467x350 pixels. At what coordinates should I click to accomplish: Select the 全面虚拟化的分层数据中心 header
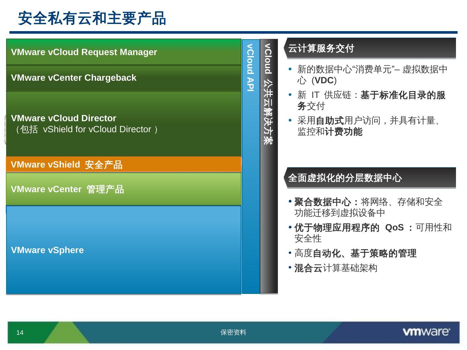[370, 178]
